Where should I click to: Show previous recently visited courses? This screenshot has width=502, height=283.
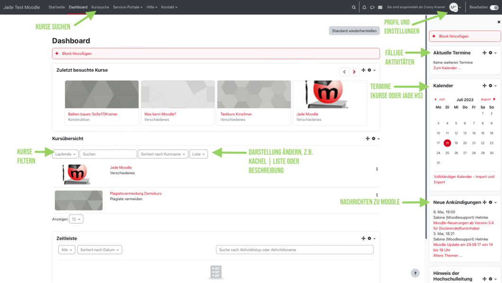[344, 71]
